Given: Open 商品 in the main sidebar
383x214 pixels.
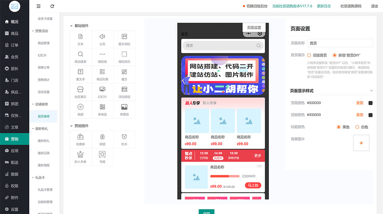Looking at the screenshot, I should 14,33.
